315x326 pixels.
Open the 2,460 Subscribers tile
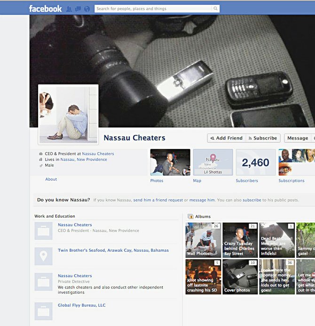tap(256, 163)
